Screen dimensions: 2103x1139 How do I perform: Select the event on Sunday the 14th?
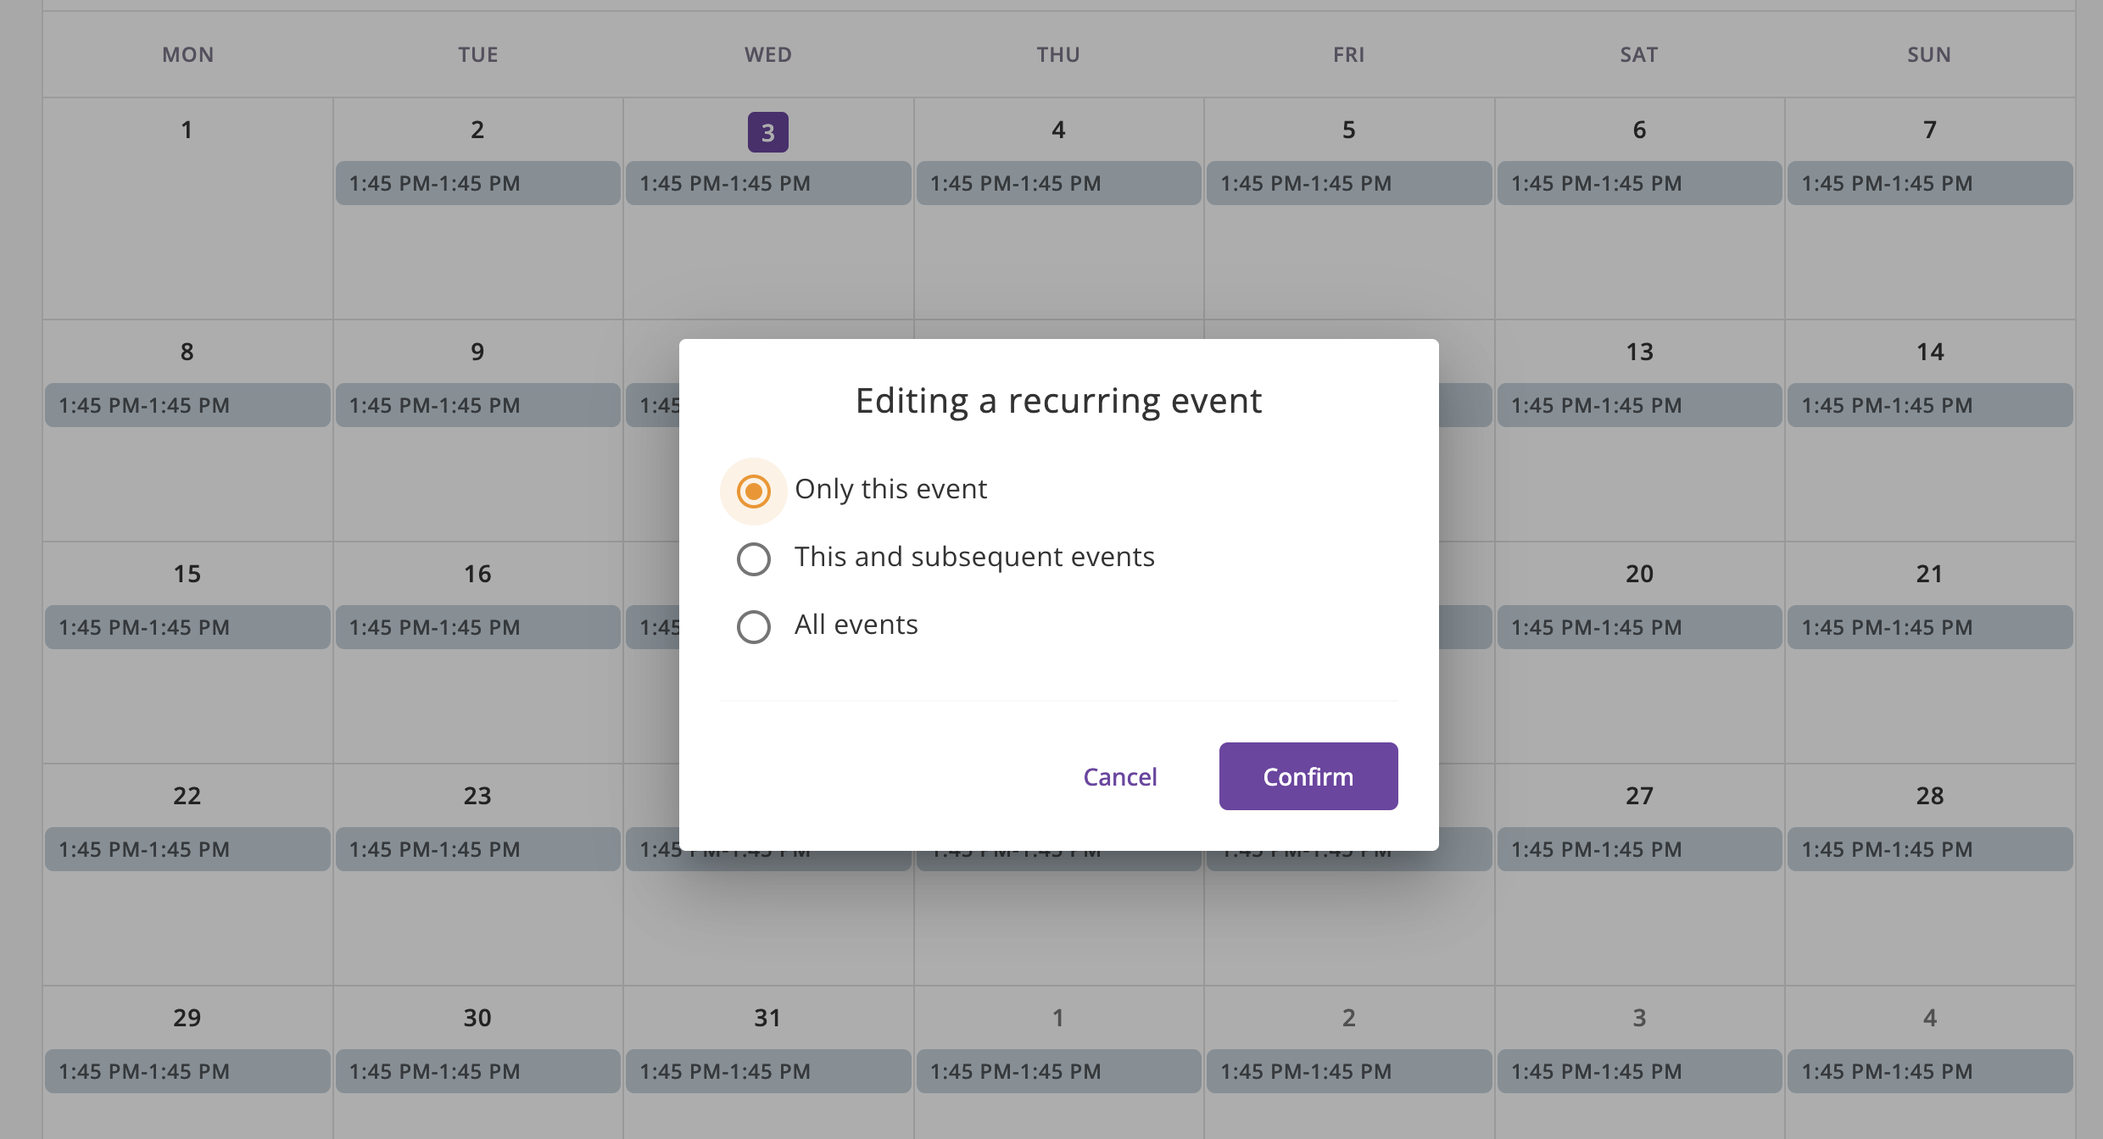pyautogui.click(x=1929, y=405)
